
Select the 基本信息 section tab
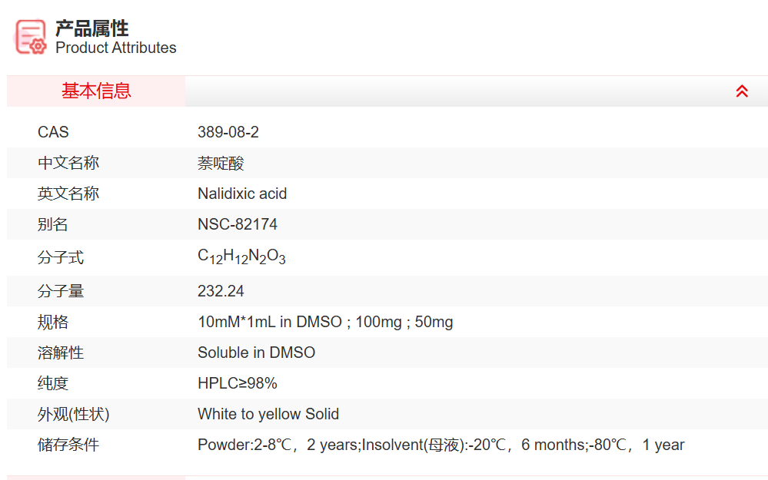[x=96, y=91]
